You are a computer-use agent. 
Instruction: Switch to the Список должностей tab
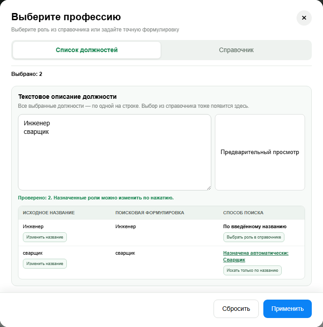pos(87,50)
